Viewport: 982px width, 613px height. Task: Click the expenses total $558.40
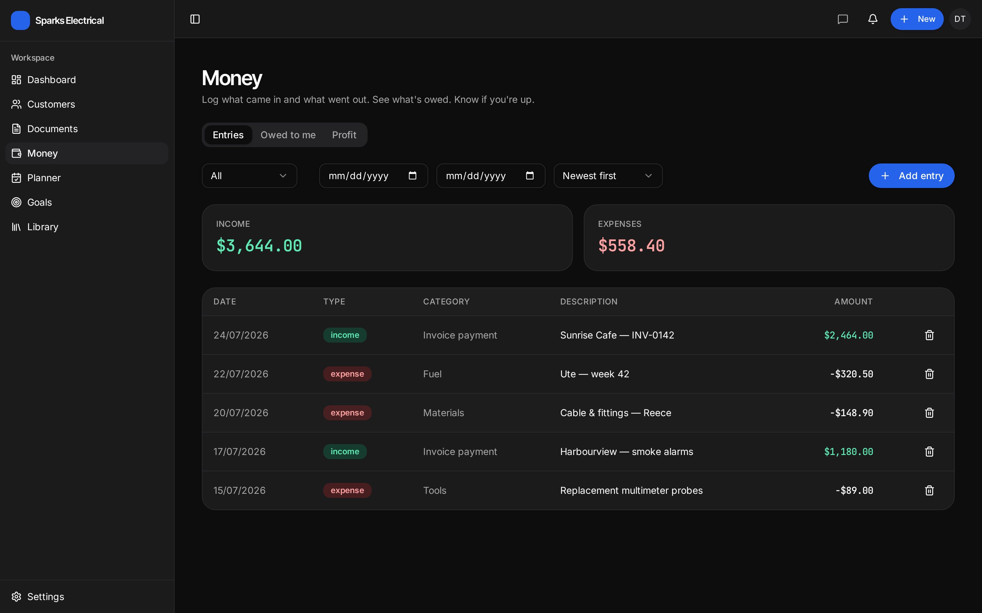click(x=631, y=246)
